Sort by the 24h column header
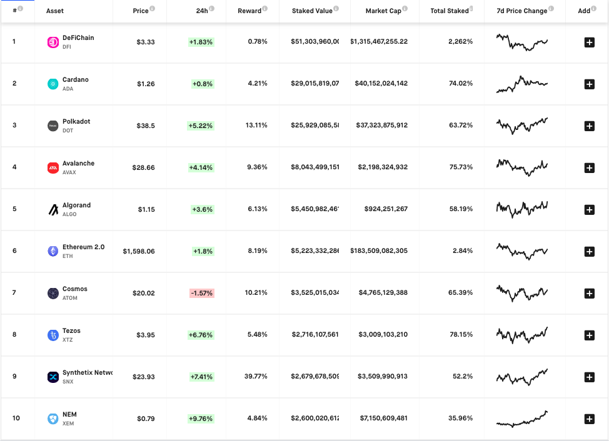The width and height of the screenshot is (609, 441). [201, 11]
